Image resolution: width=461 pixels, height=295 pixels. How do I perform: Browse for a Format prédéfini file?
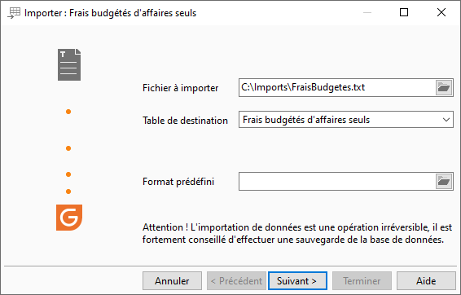pyautogui.click(x=444, y=182)
